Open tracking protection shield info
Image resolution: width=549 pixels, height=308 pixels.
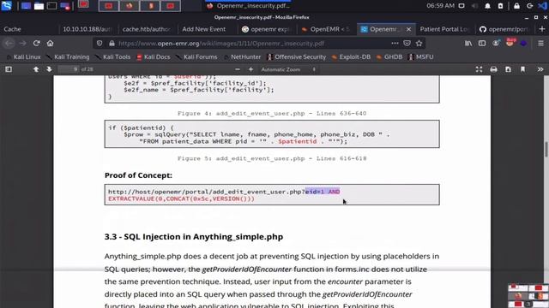(x=100, y=44)
